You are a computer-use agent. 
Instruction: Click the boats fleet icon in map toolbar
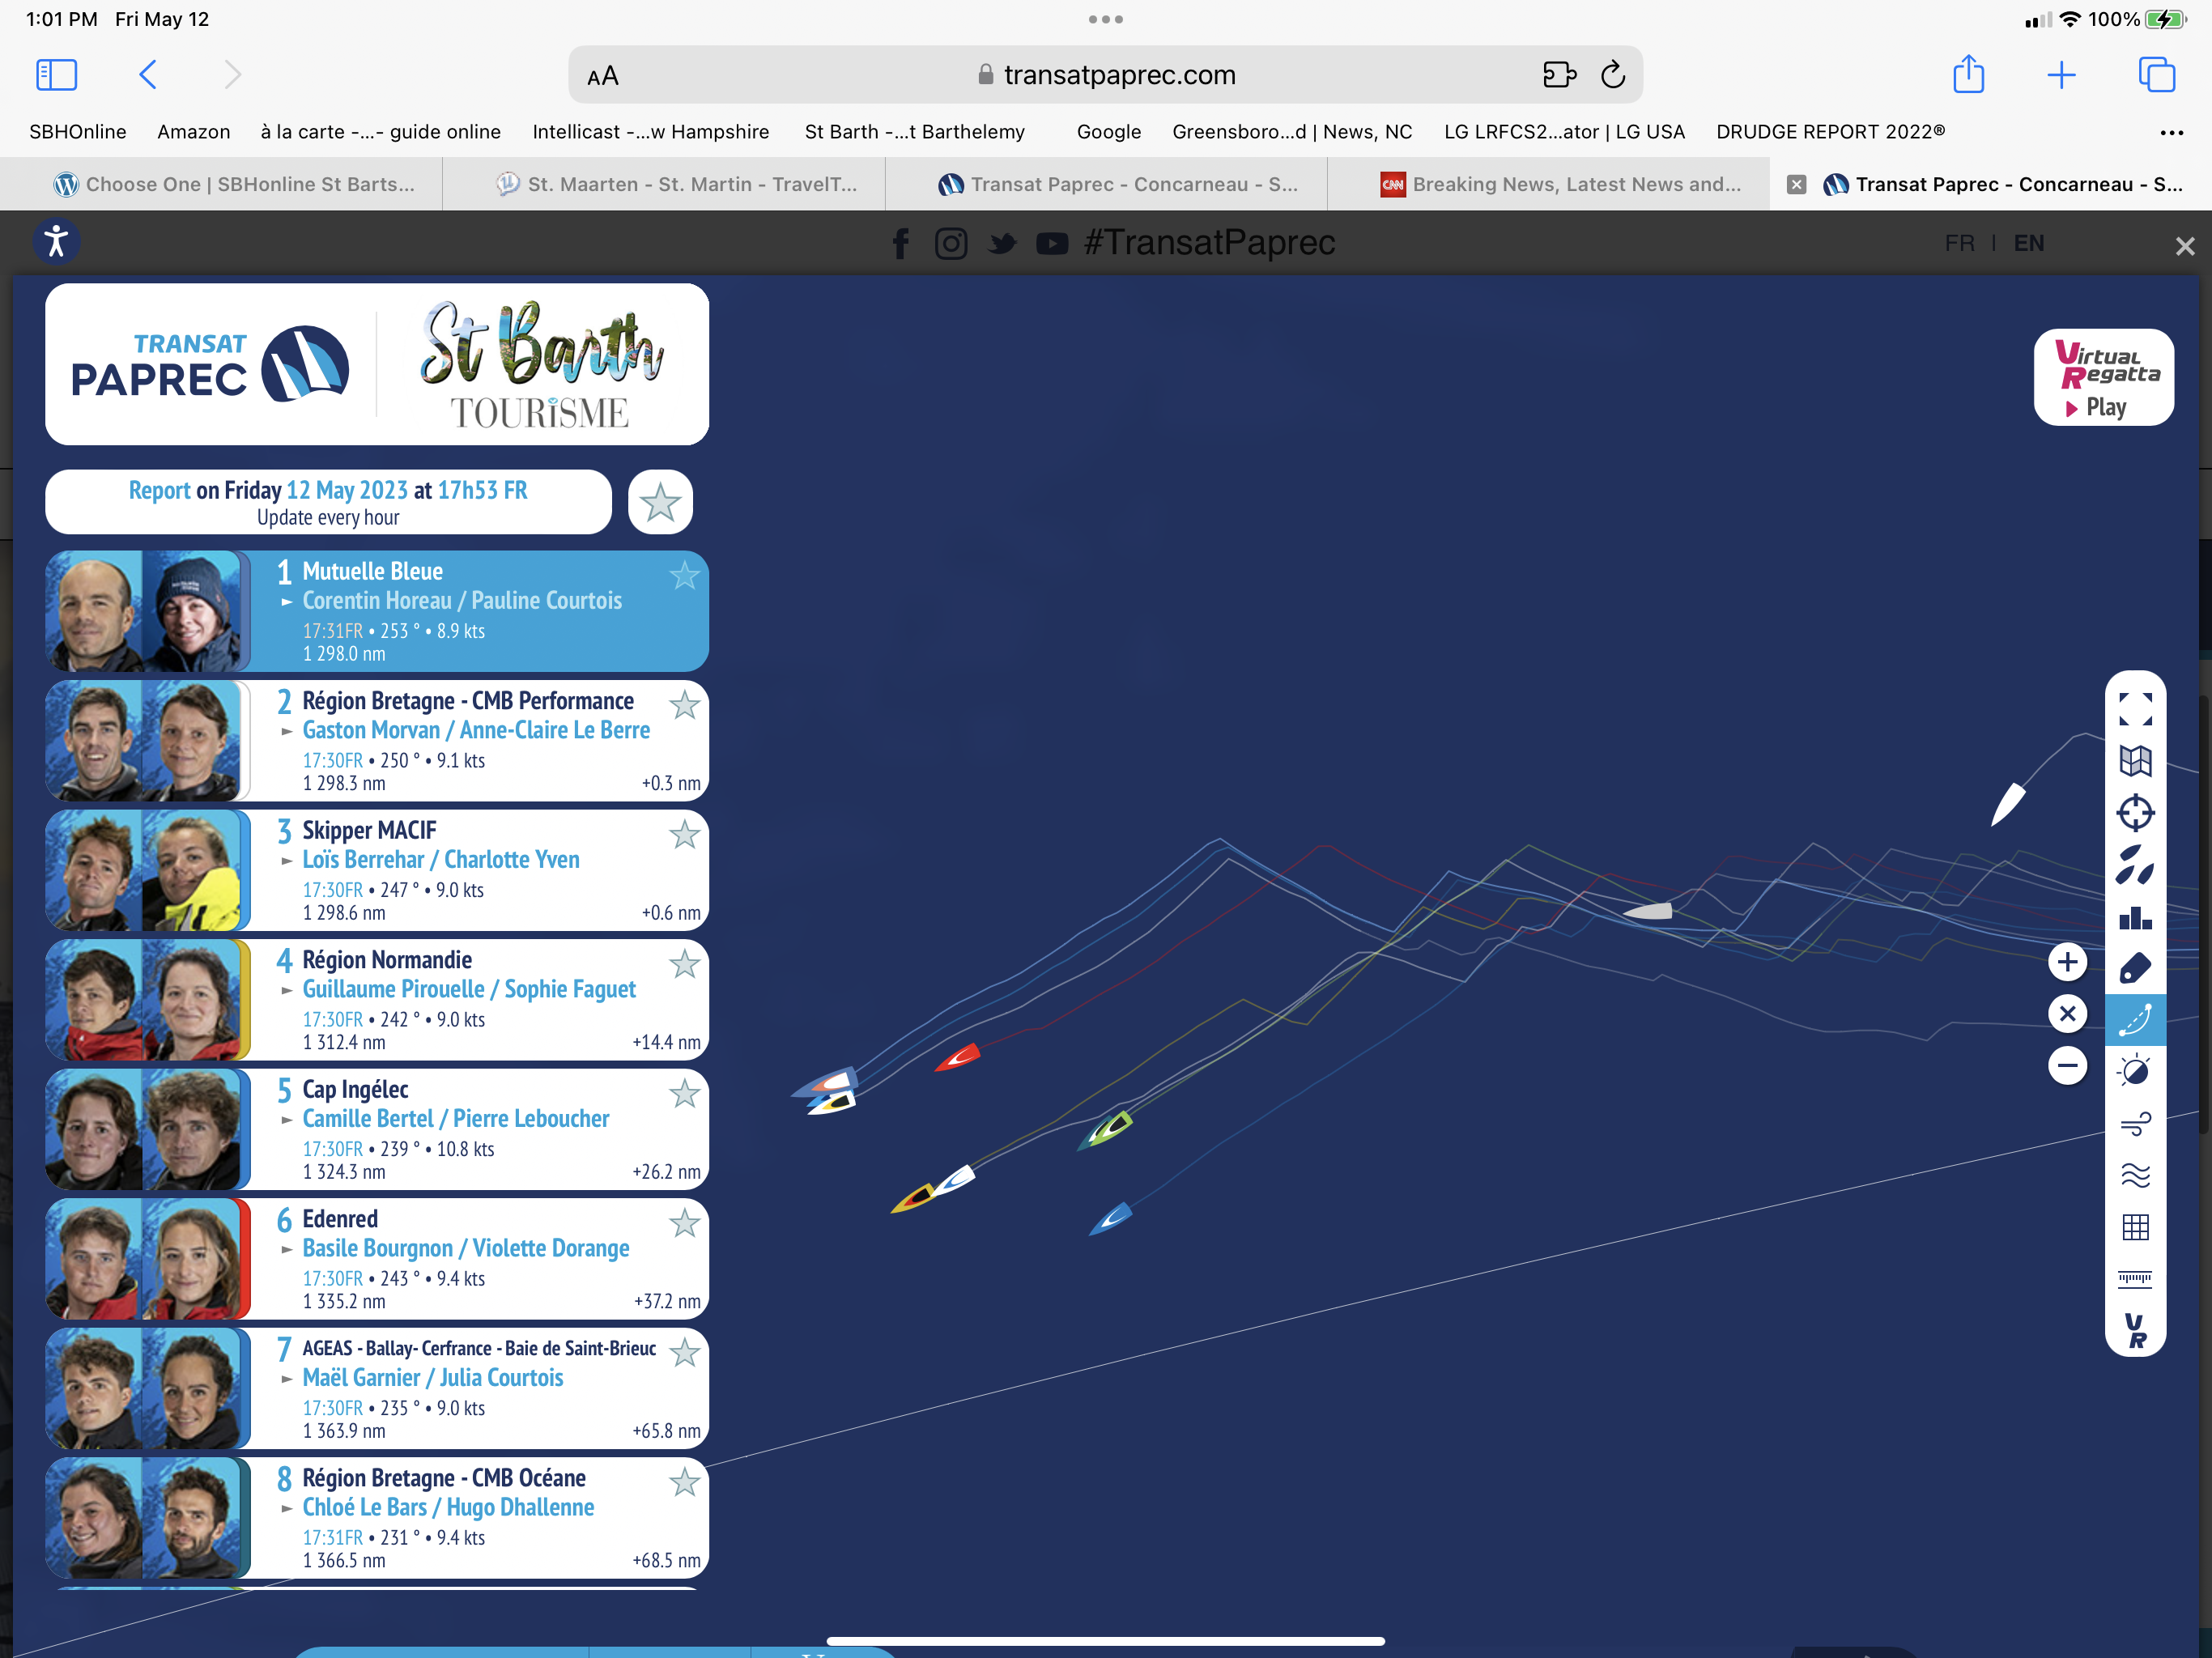coord(2135,865)
